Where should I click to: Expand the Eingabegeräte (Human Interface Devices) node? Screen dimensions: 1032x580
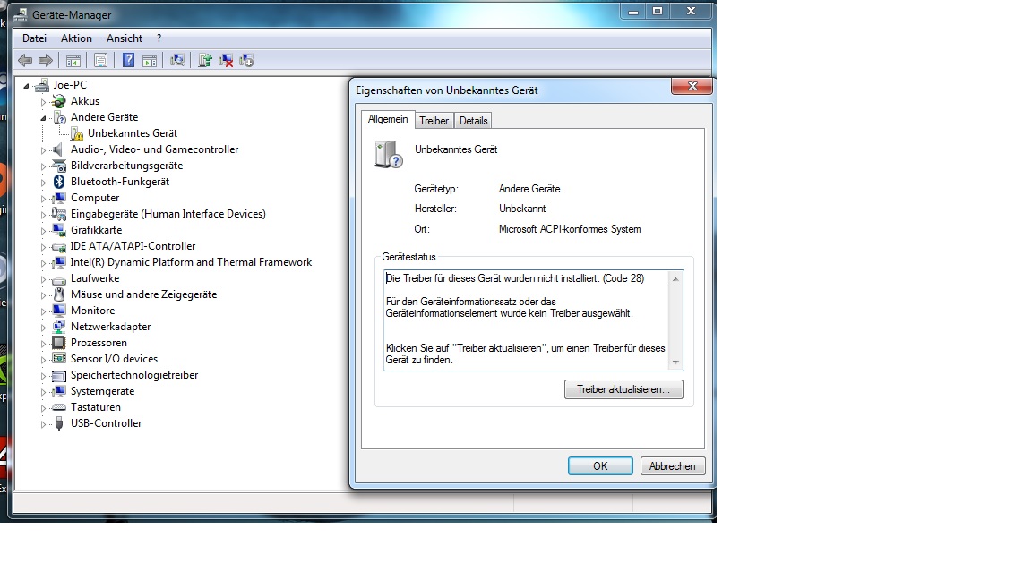click(x=43, y=215)
